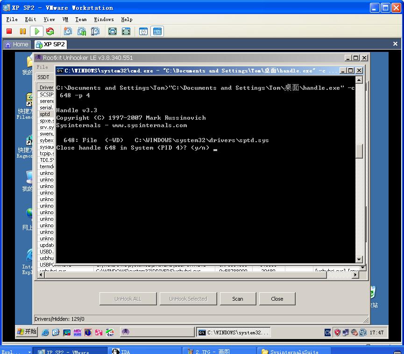The width and height of the screenshot is (404, 354).
Task: Click the network computers tray icon
Action: point(346,332)
